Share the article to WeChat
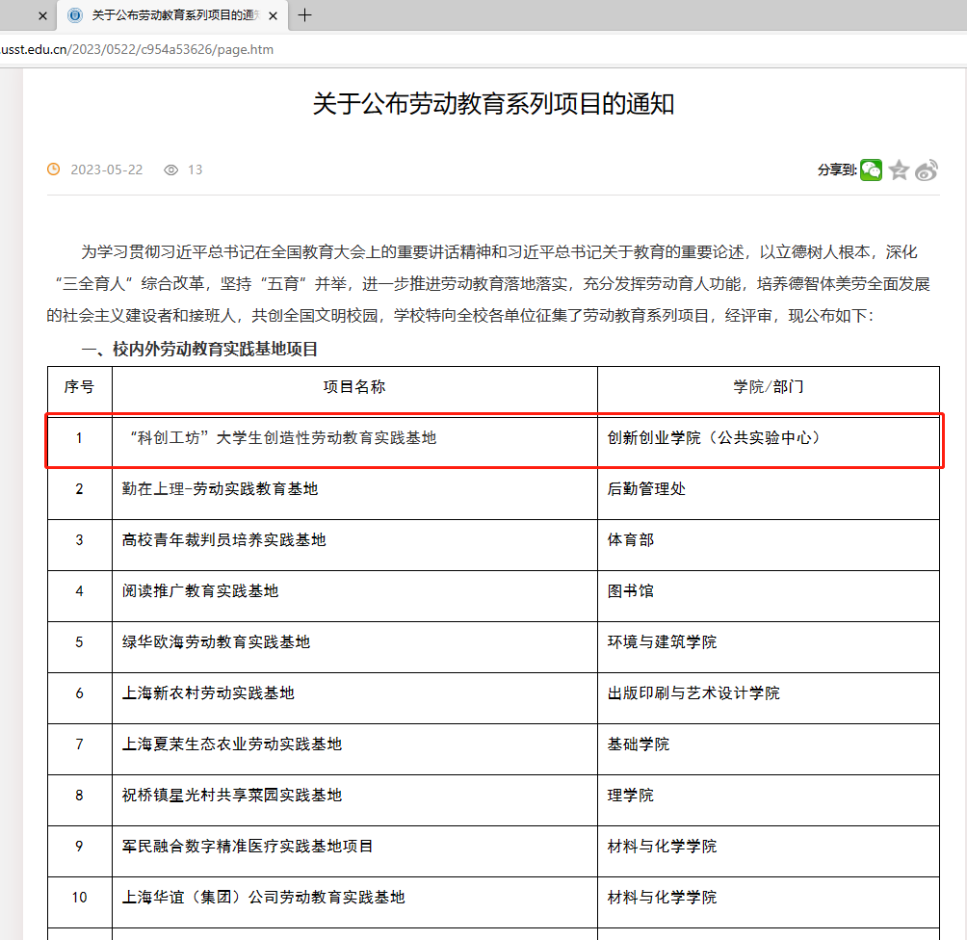The width and height of the screenshot is (967, 940). pos(871,170)
